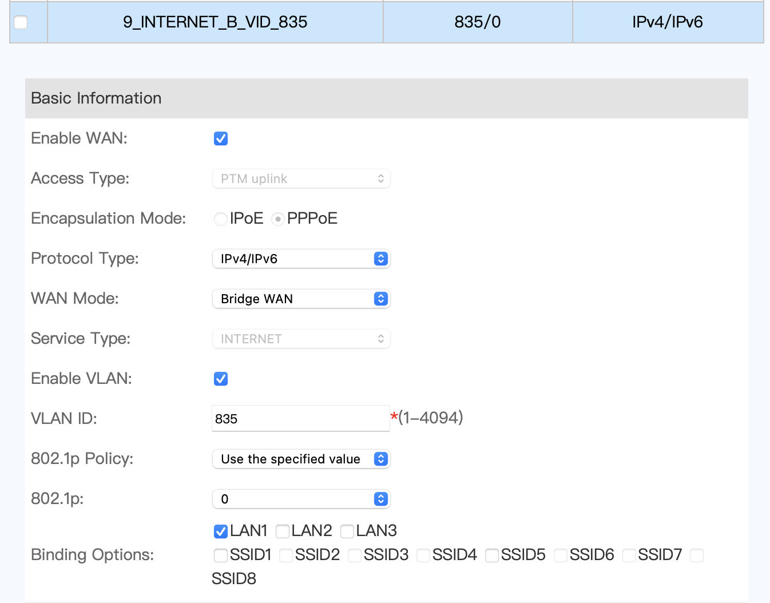Open the Access Type dropdown

coord(301,178)
